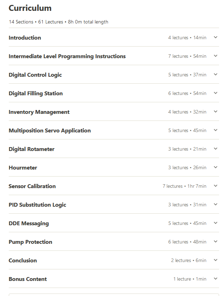Click the Pump Protection chevron arrow
Screen dimensions: 224x296
point(216,242)
